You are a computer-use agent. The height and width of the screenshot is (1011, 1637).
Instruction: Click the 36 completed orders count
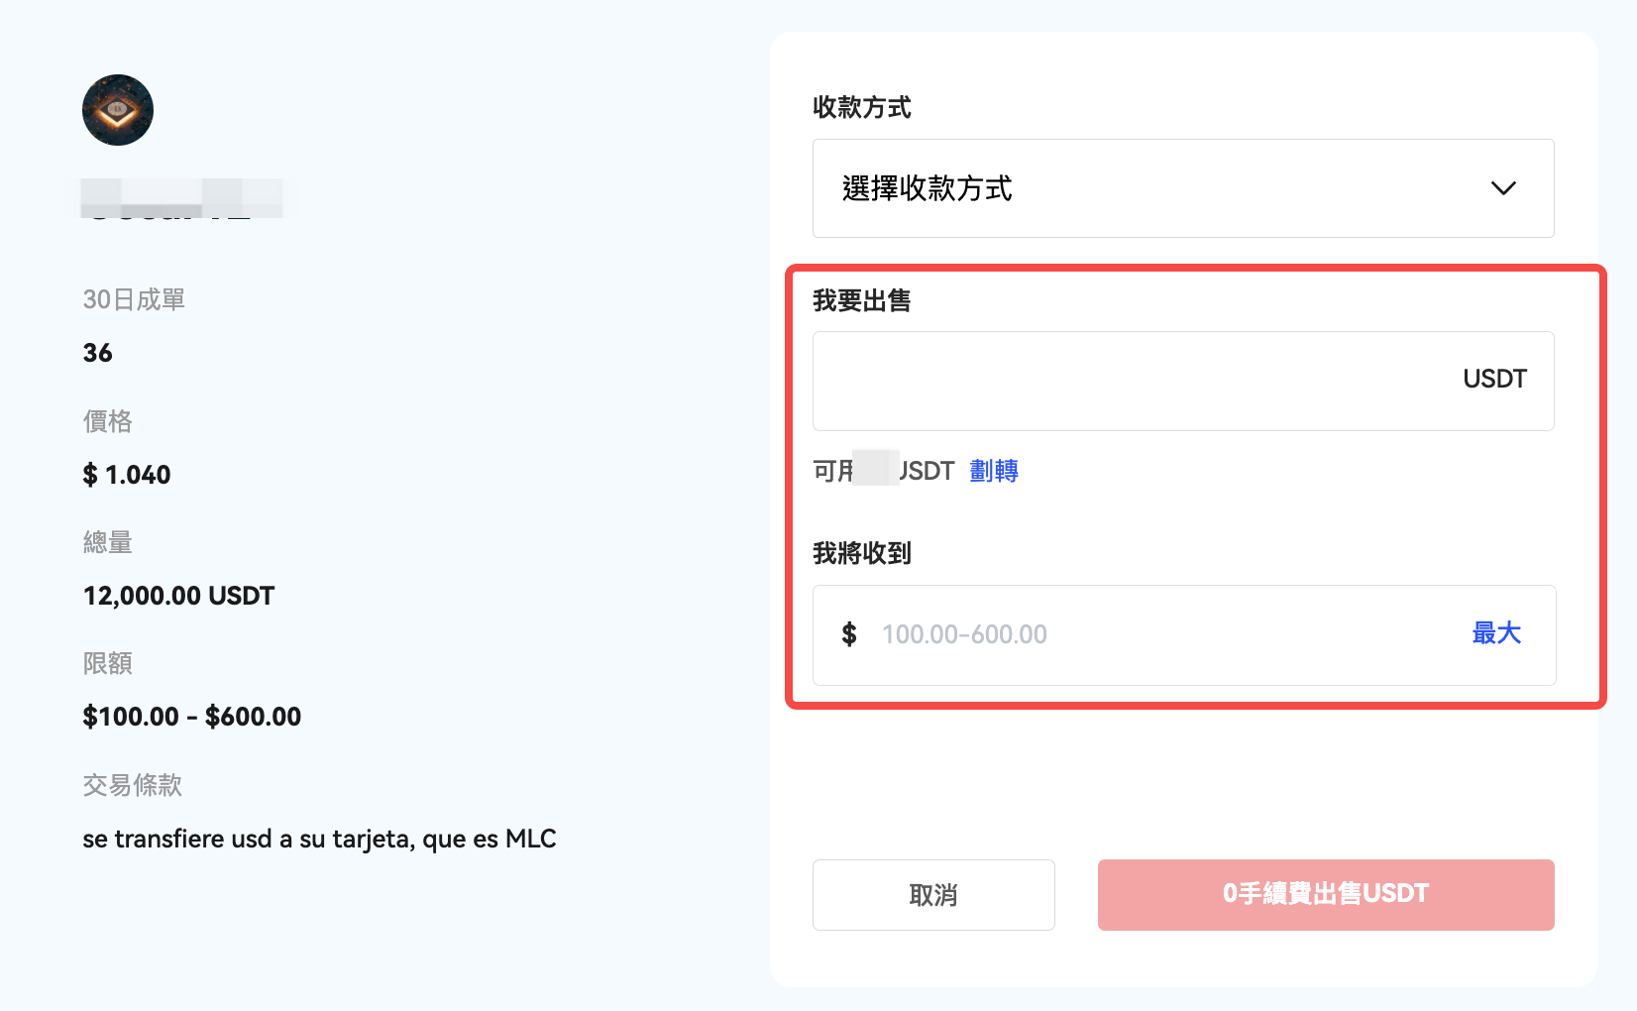98,353
